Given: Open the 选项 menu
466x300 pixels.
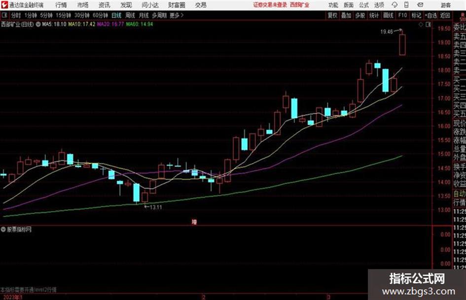Looking at the screenshot, I should [x=379, y=5].
